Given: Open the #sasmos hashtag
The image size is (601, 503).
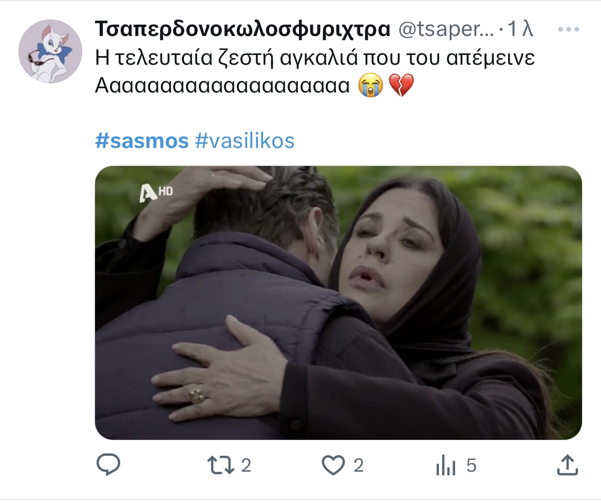Looking at the screenshot, I should tap(142, 141).
